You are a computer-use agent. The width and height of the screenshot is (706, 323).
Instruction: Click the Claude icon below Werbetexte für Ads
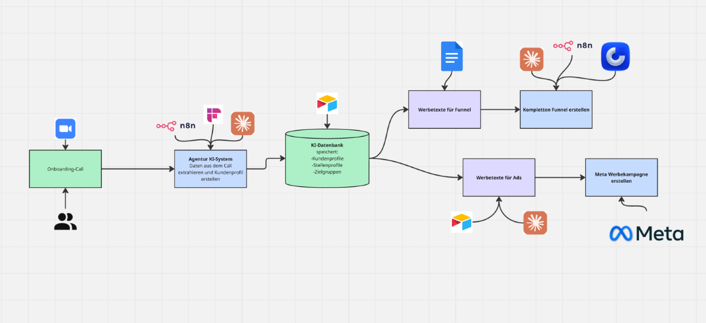coord(535,223)
